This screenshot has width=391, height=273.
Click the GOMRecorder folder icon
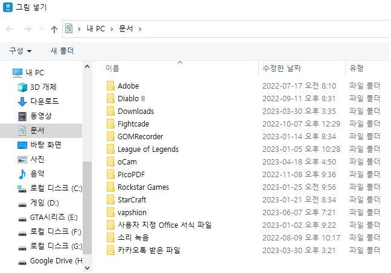[110, 136]
